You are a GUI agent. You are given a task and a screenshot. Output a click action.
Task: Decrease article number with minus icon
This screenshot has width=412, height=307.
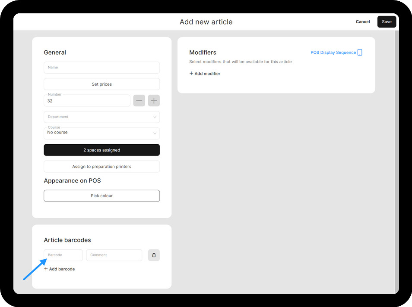tap(139, 101)
